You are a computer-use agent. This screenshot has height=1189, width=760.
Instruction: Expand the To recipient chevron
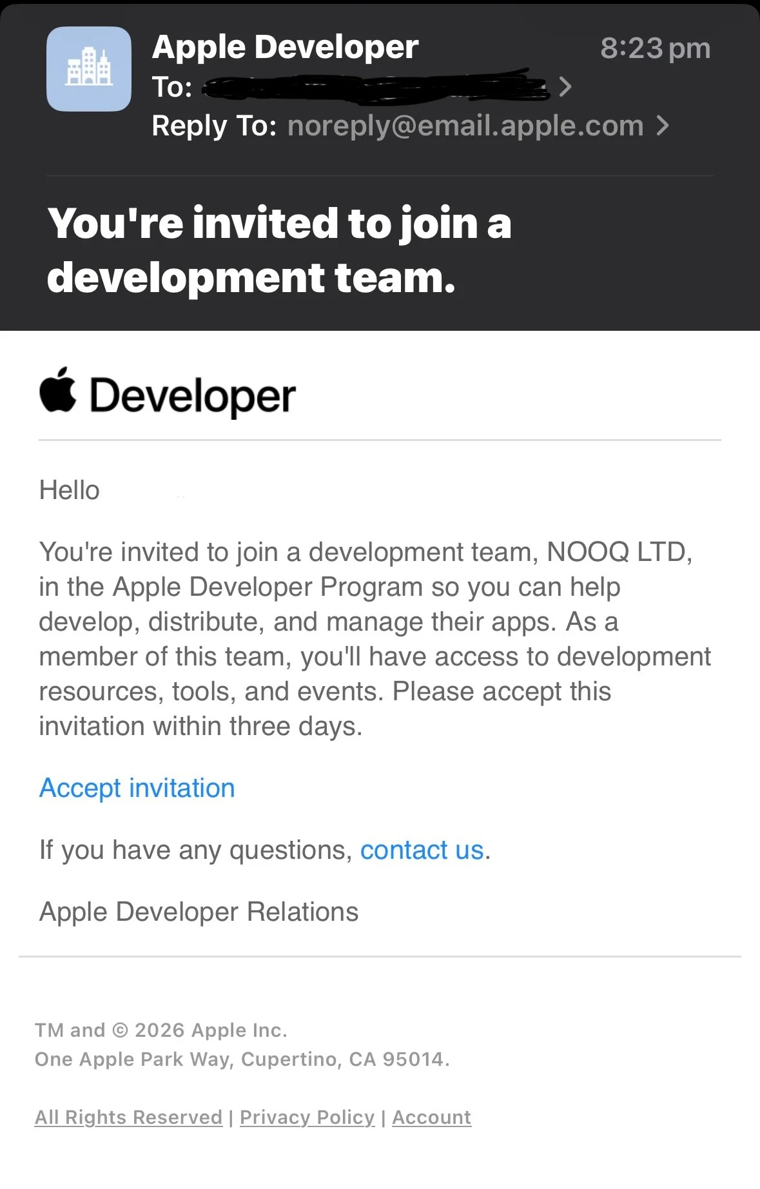(x=565, y=86)
